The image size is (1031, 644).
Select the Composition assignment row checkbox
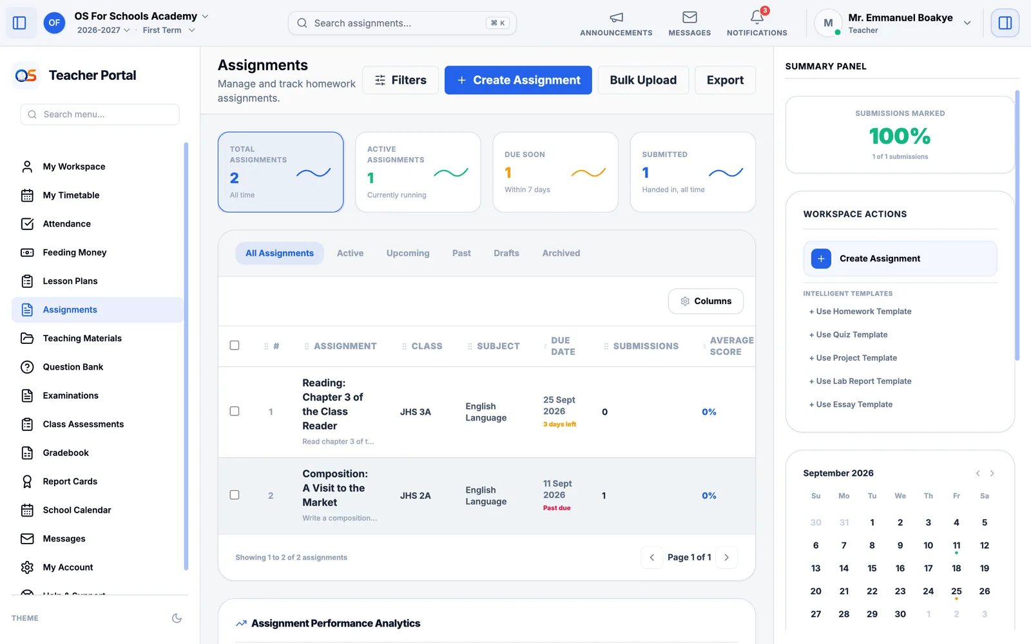(x=235, y=495)
